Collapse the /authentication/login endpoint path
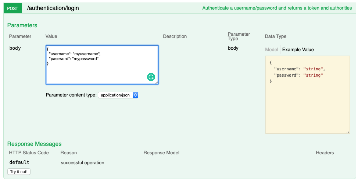This screenshot has height=179, width=358. click(53, 8)
